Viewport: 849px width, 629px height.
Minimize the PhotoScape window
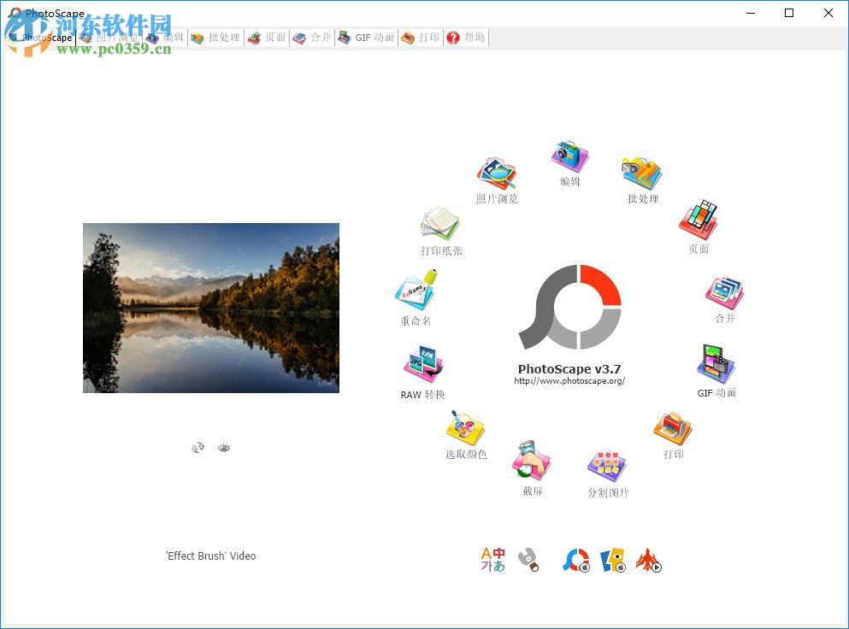(x=751, y=13)
